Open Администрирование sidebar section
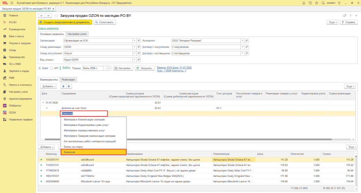 click(x=20, y=99)
